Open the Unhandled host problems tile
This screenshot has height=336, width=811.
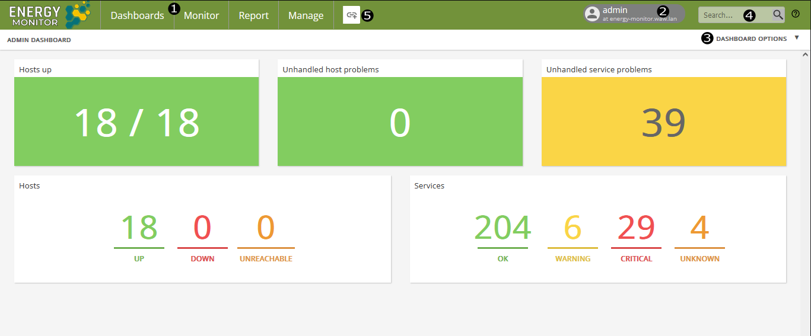tap(400, 121)
